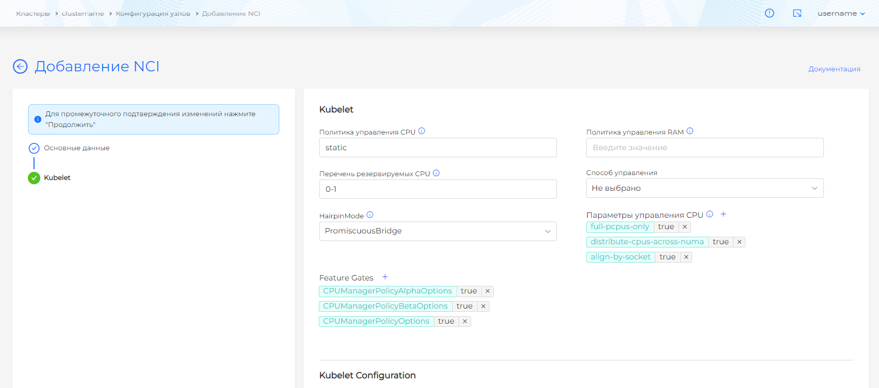Click the back arrow next to Добавление NCI
The height and width of the screenshot is (388, 879).
20,66
